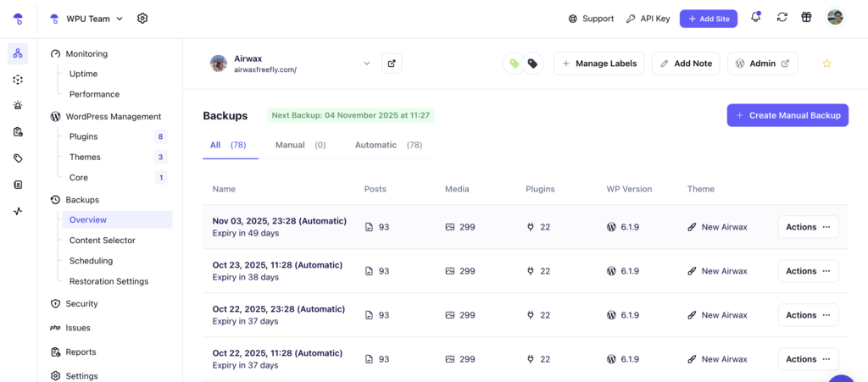Viewport: 868px width, 382px height.
Task: Open Airwax site in new tab icon
Action: (391, 64)
